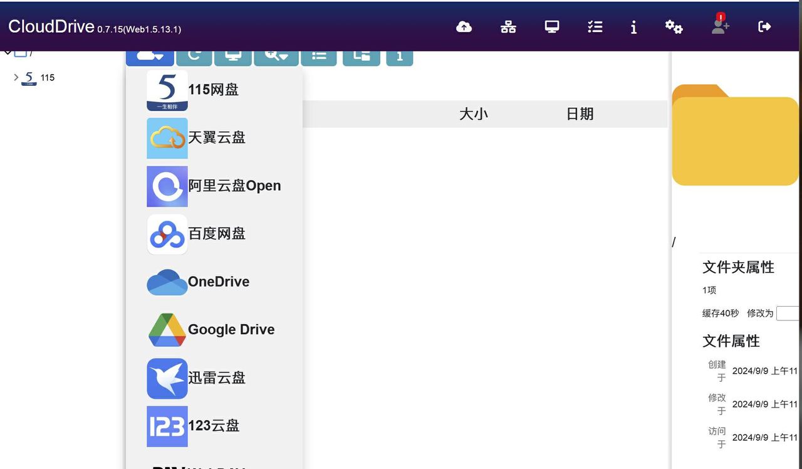
Task: Open settings gears icon in header
Action: tap(674, 26)
